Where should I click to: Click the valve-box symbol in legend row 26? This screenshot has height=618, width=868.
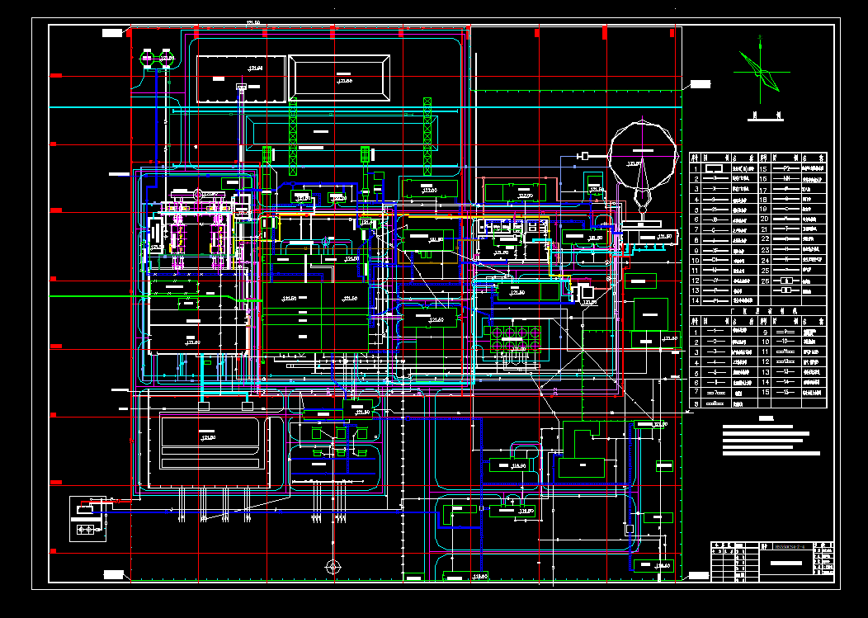(x=786, y=281)
